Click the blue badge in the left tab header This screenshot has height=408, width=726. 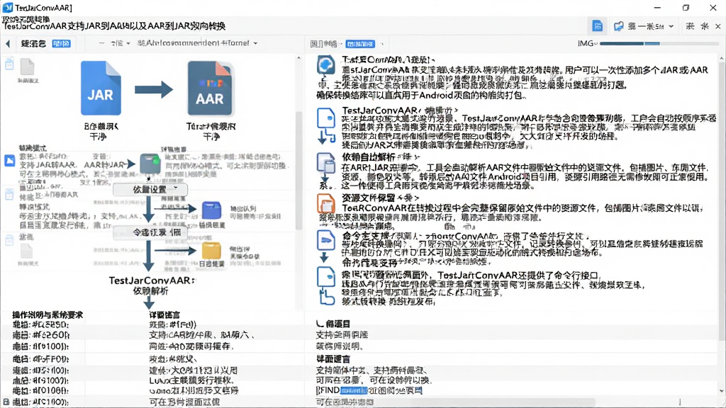pyautogui.click(x=61, y=43)
